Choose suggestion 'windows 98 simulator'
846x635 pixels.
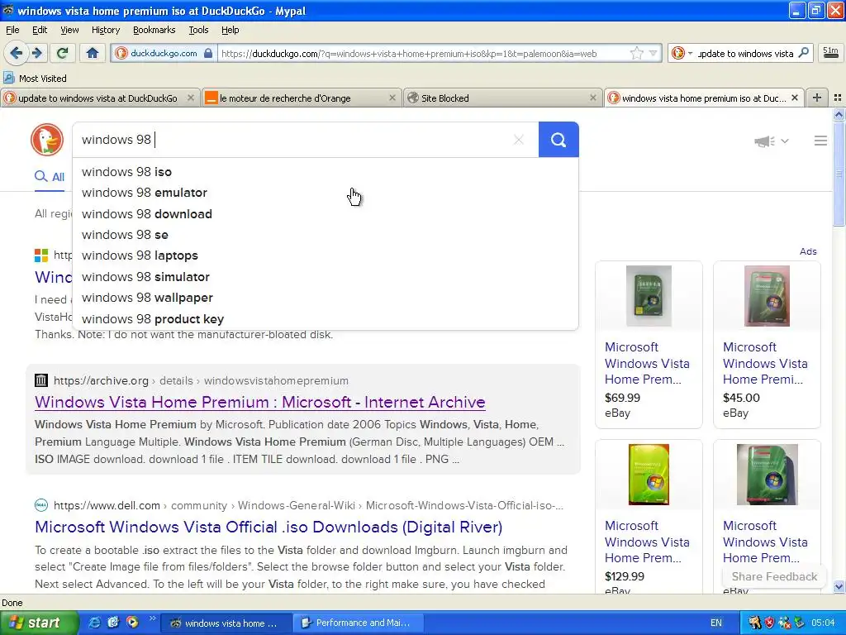(x=326, y=276)
